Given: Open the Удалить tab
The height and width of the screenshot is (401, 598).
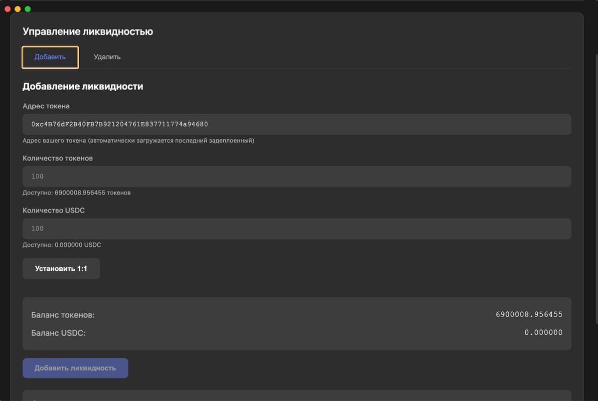Looking at the screenshot, I should (107, 57).
